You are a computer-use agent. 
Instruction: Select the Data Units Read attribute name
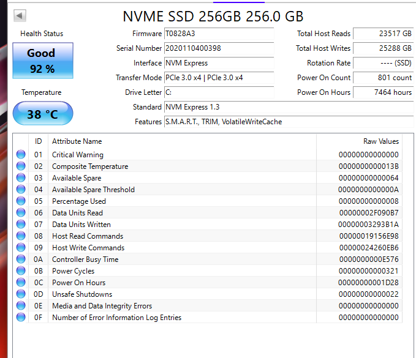click(x=77, y=213)
